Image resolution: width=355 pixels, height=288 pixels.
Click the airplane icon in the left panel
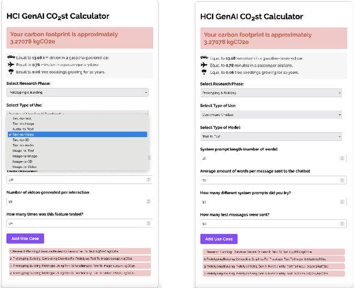click(11, 64)
